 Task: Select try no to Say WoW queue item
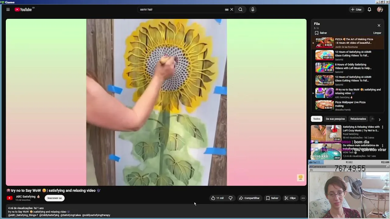(x=348, y=93)
